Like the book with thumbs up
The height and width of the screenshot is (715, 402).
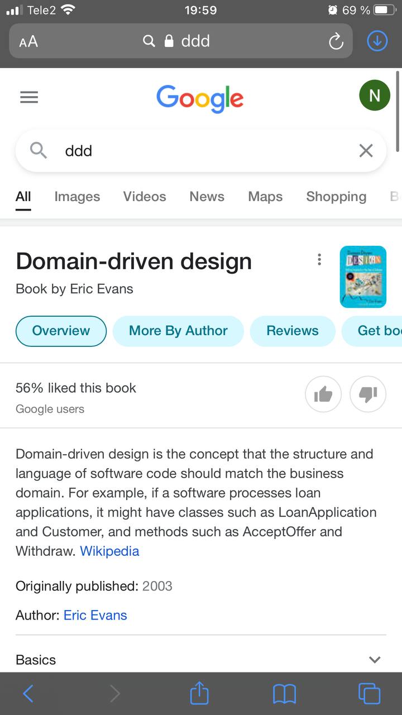tap(323, 394)
